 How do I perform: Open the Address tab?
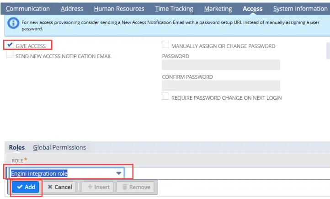72,9
